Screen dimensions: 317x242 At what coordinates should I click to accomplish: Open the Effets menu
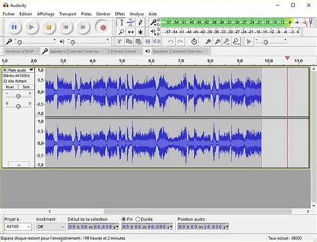120,14
